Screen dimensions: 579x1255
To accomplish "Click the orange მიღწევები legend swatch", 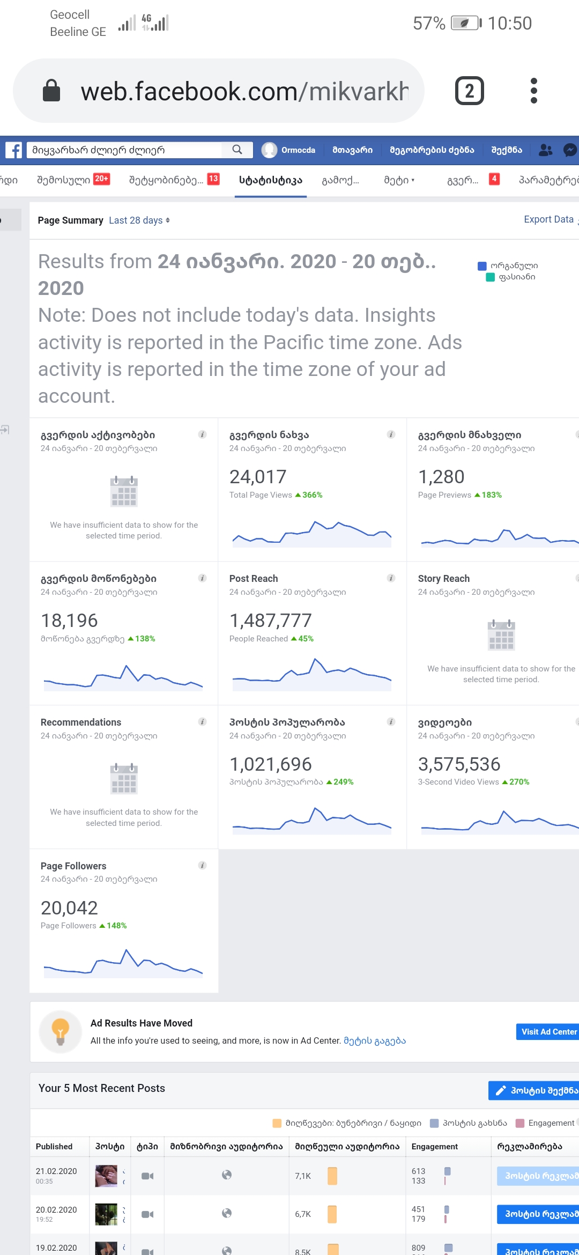I will (x=277, y=1123).
